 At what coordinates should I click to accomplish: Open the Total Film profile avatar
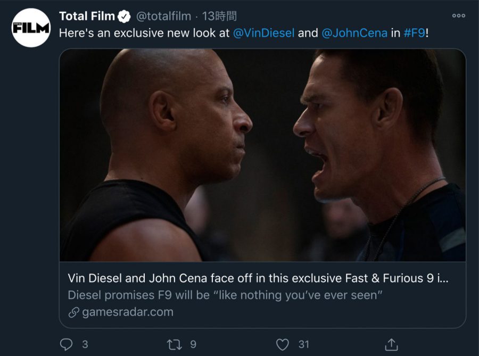point(31,28)
